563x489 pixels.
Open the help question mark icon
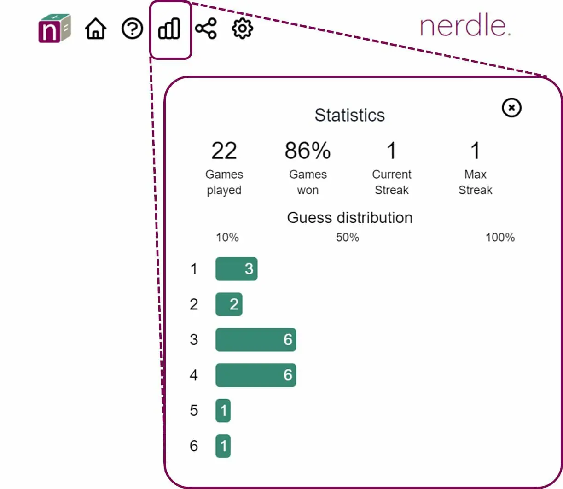[132, 29]
